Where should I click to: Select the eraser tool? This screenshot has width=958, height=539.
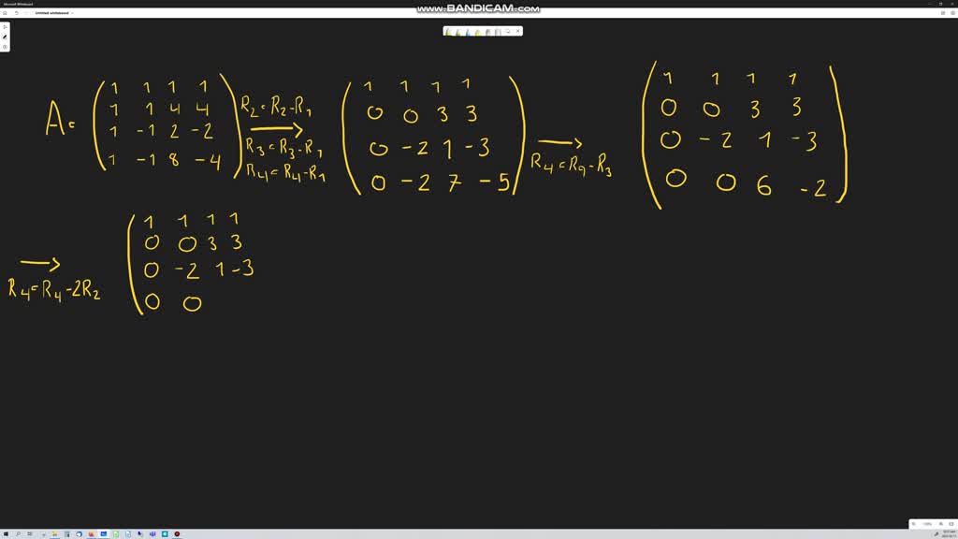coord(487,31)
